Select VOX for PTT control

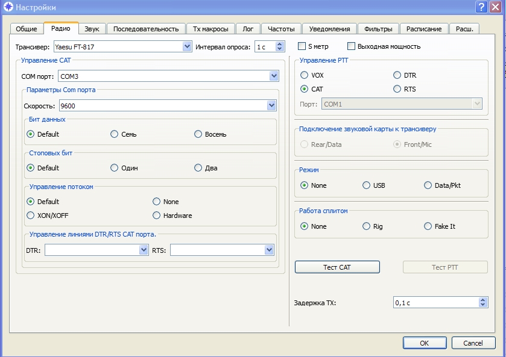point(305,75)
